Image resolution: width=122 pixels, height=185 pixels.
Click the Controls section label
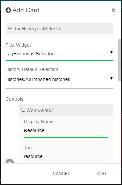tap(14, 99)
